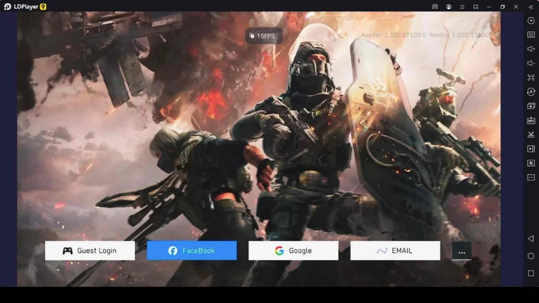The width and height of the screenshot is (539, 303).
Task: Click the 15FPS overlay badge
Action: (264, 36)
